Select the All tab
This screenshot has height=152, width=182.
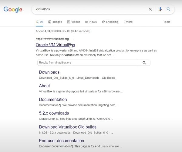(x=39, y=22)
